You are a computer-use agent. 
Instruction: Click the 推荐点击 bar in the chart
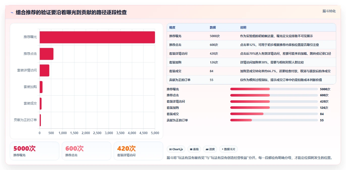[x=46, y=54]
